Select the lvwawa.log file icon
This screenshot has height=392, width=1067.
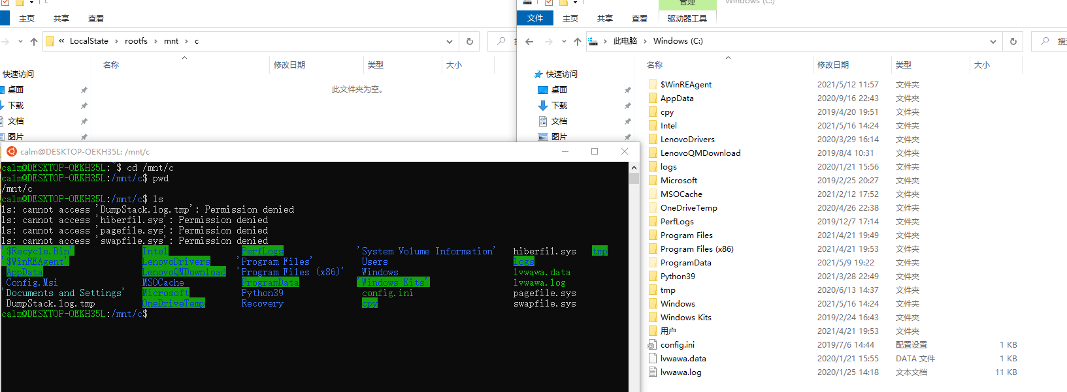[652, 372]
